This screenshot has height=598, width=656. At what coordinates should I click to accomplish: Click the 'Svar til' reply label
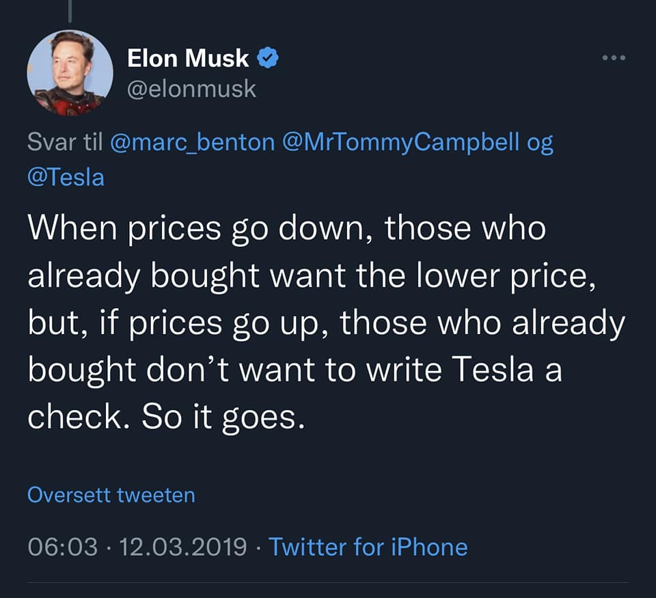(65, 142)
